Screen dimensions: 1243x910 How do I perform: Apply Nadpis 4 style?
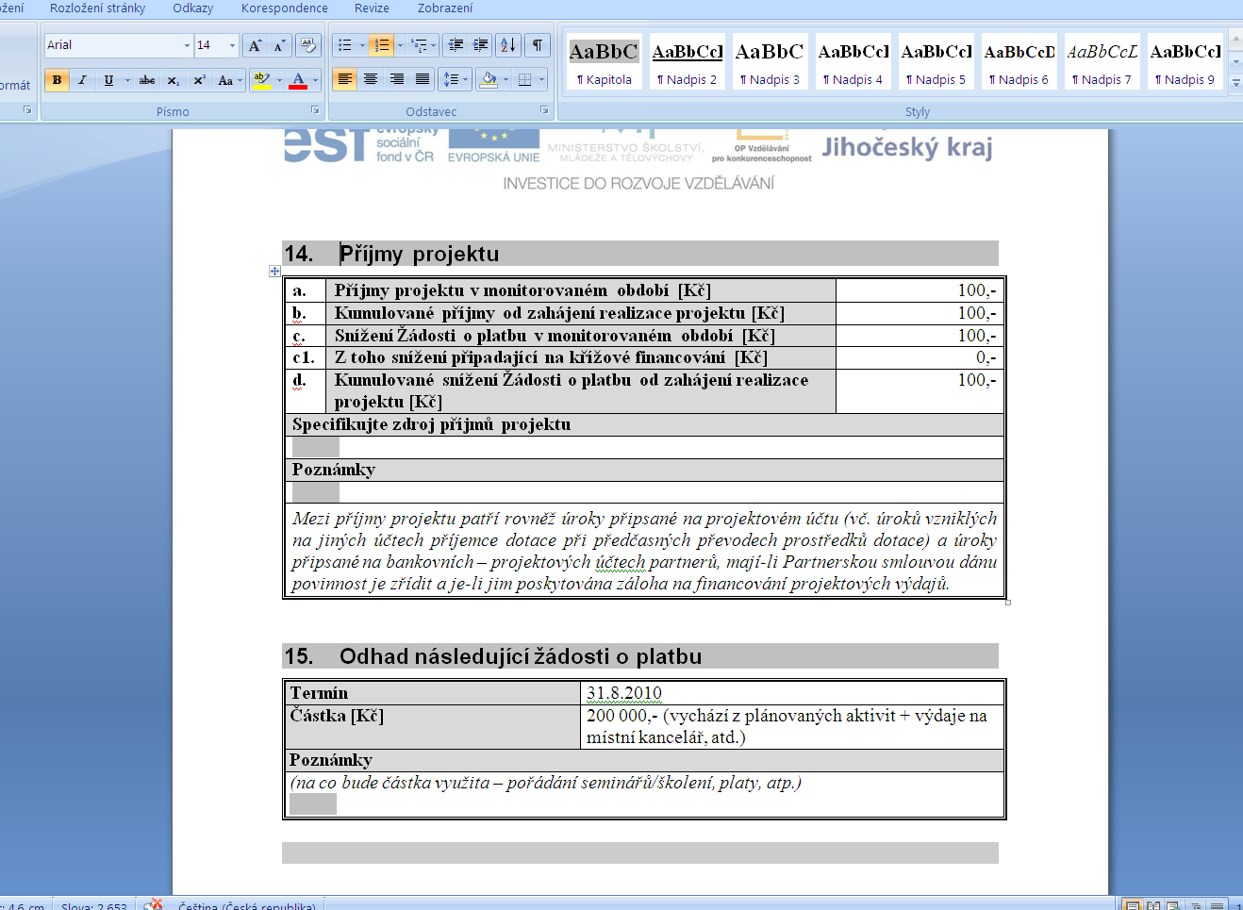[854, 62]
